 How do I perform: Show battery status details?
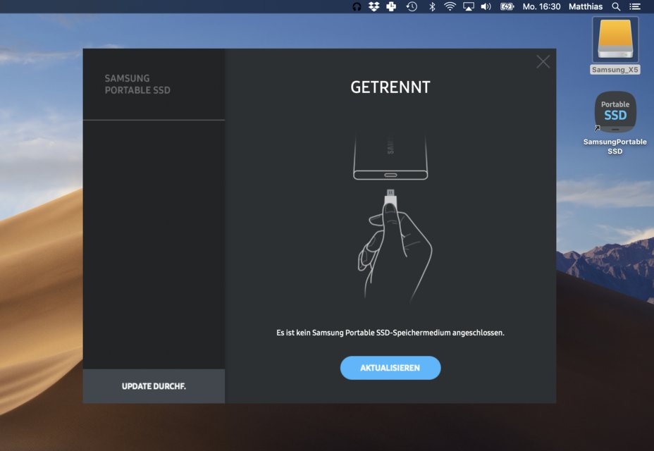(x=507, y=6)
